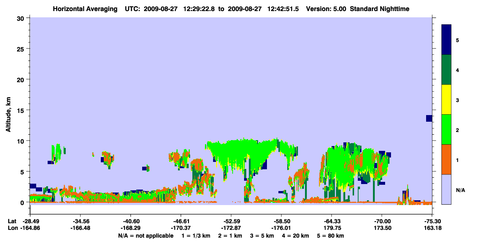Viewport: 480px width, 246px height.
Task: Click the lavender N/A colorbar segment
Action: [446, 189]
